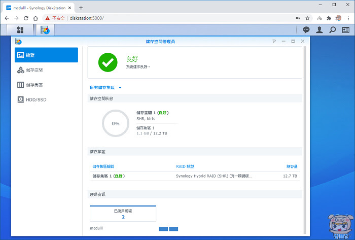Click browser back arrow
Screen dimensions: 355x240
(x=7, y=18)
